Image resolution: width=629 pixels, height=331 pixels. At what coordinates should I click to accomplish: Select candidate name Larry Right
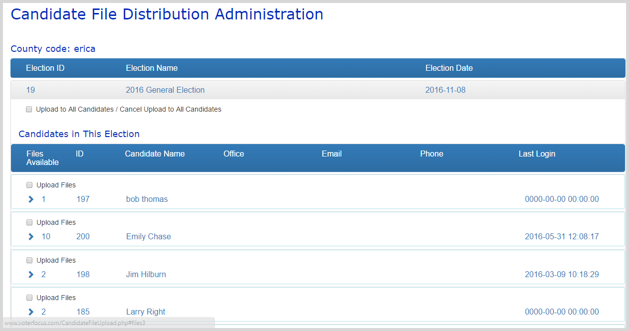(146, 312)
